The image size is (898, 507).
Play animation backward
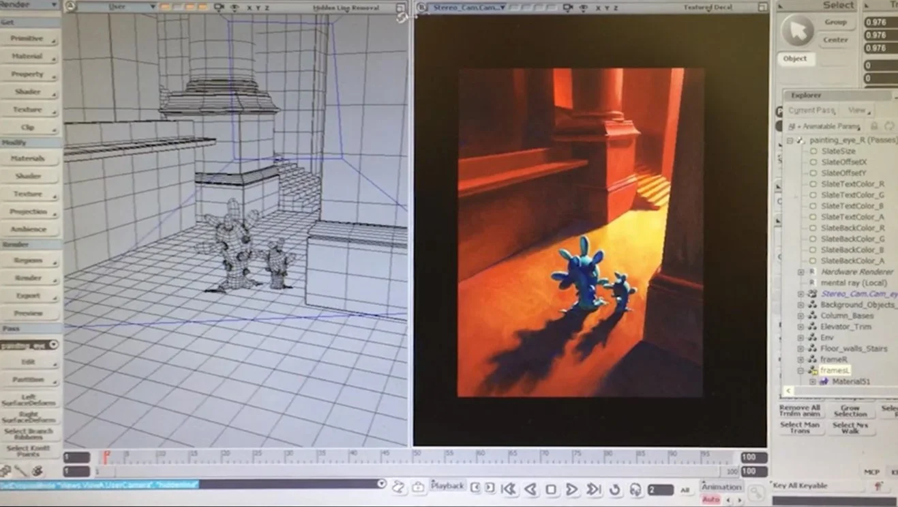[530, 489]
